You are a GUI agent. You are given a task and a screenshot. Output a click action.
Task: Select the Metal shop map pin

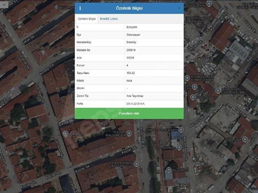click(169, 170)
